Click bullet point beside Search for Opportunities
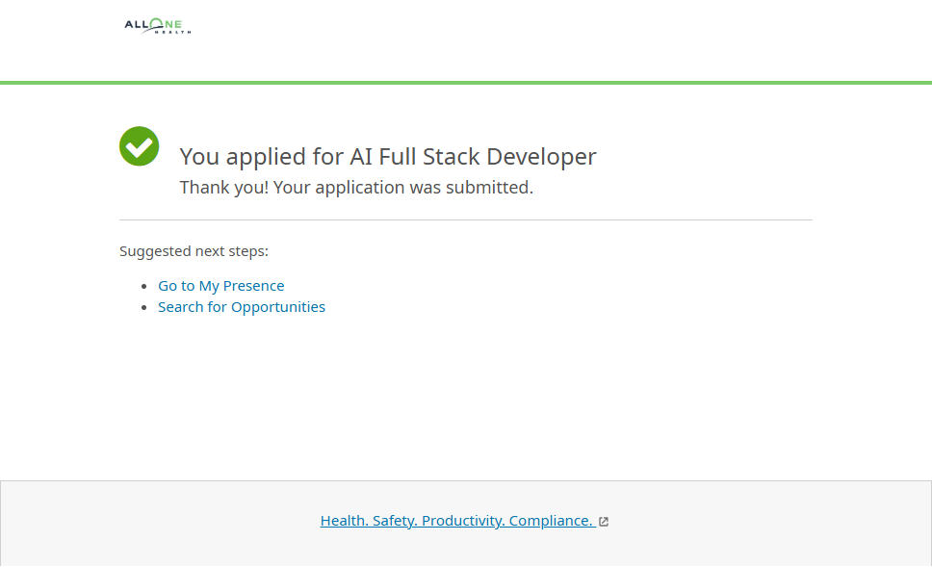 [145, 308]
